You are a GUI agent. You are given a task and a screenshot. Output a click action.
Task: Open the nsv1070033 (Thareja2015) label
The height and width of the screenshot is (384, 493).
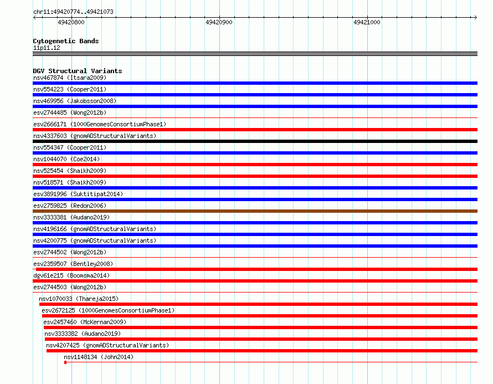click(x=79, y=299)
